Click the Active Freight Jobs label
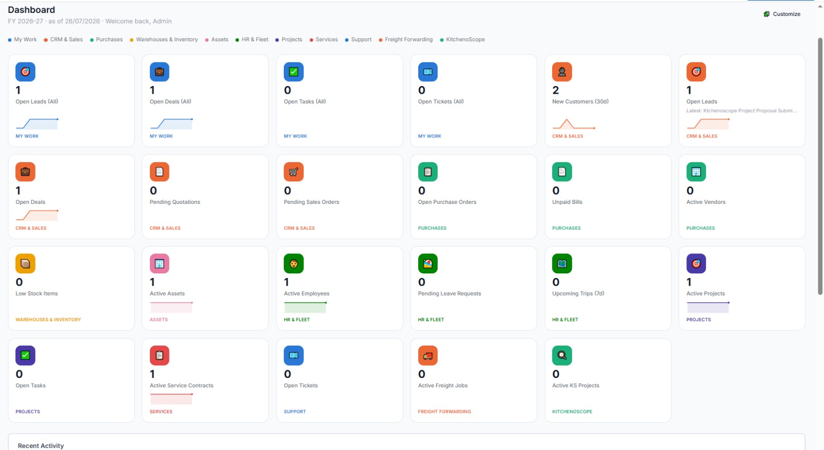 (x=443, y=386)
